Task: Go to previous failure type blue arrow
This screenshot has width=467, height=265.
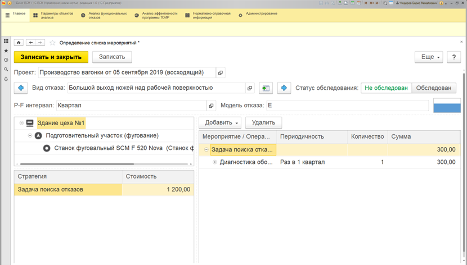Action: point(21,88)
